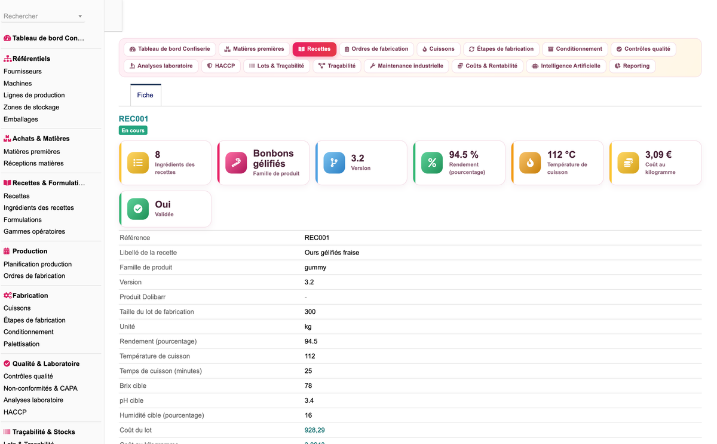Open the search dropdown arrow in sidebar

[81, 16]
